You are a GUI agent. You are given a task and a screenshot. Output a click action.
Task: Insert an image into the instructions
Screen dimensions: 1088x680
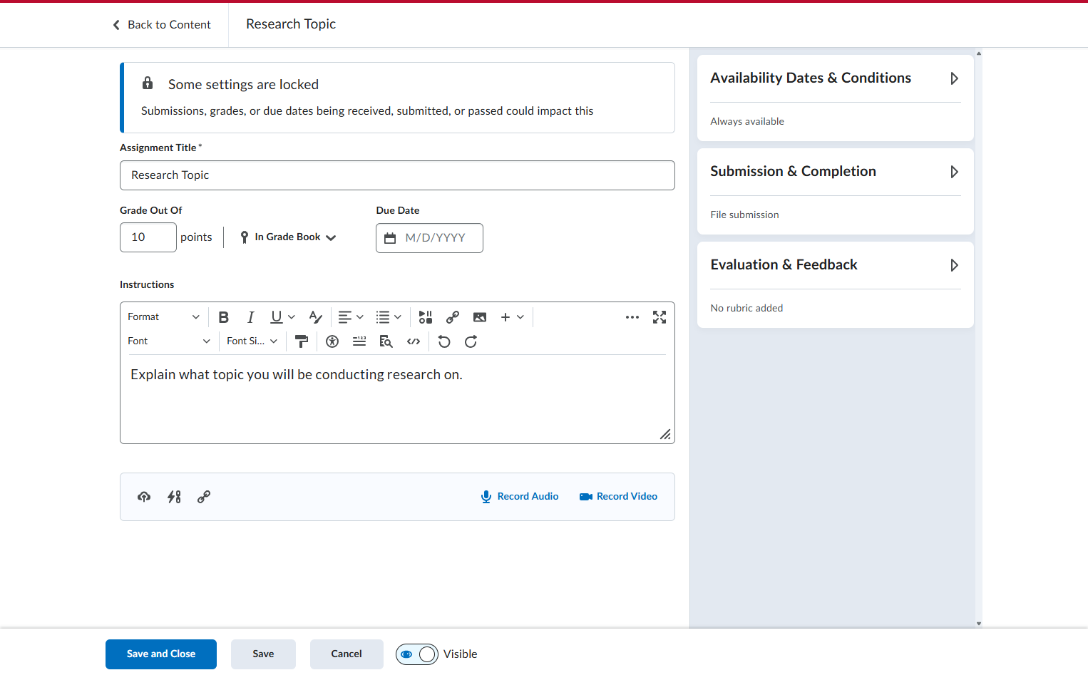tap(480, 317)
